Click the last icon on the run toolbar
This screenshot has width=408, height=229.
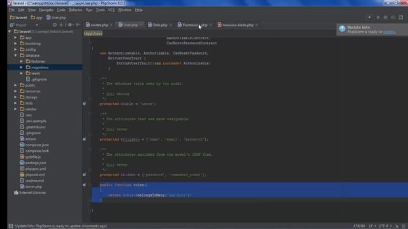(x=401, y=17)
